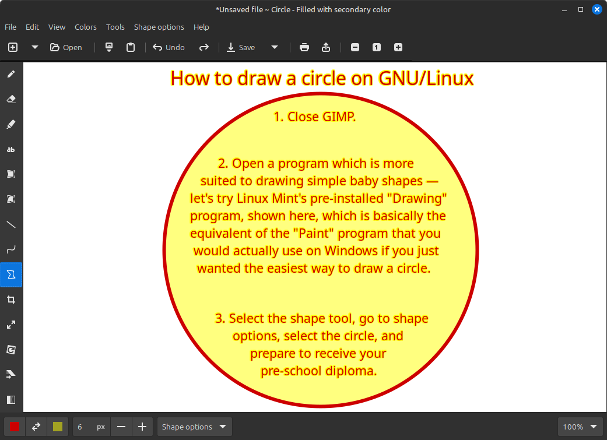
Task: Select the Shape tool
Action: (x=11, y=274)
